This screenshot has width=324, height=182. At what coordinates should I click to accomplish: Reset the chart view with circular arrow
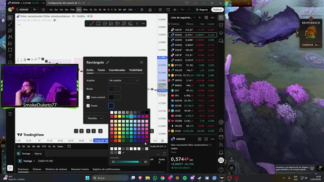click(100, 131)
